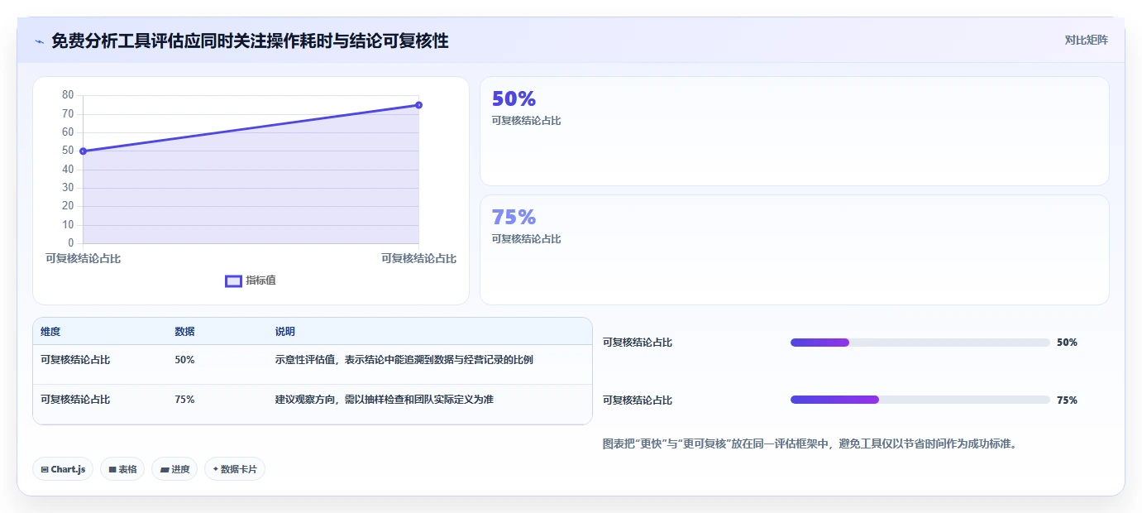Open the 对比矩阵 label in the header

(1086, 40)
